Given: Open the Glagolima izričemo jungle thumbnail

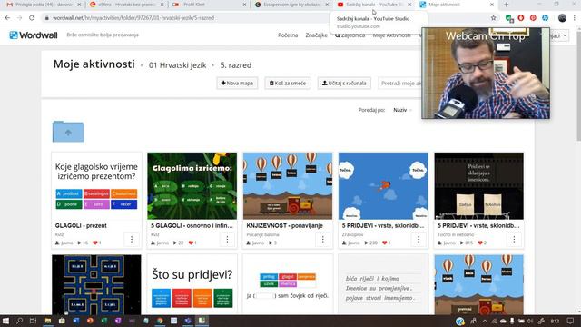Looking at the screenshot, I should coord(192,185).
